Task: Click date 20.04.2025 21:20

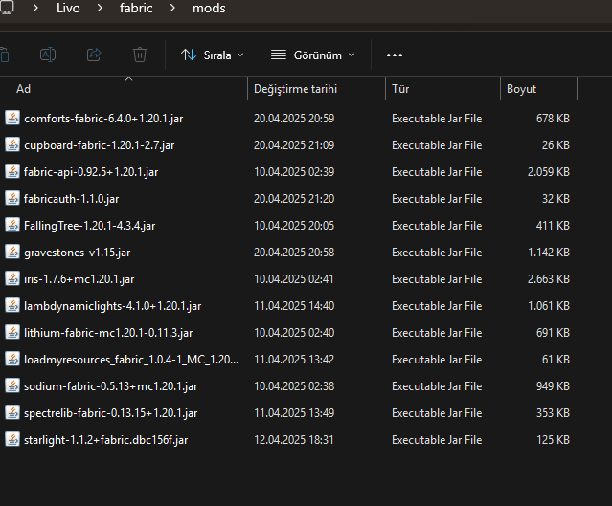Action: (x=294, y=199)
